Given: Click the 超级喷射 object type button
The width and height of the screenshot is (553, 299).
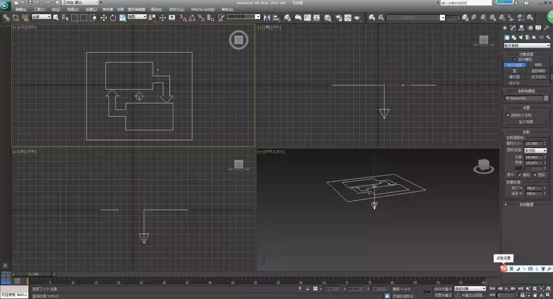Looking at the screenshot, I should pos(538,71).
